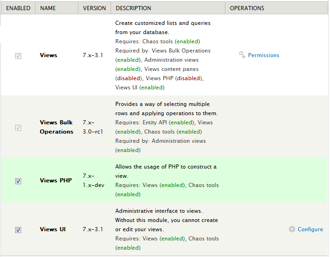Click the DESCRIPTION column header

133,8
